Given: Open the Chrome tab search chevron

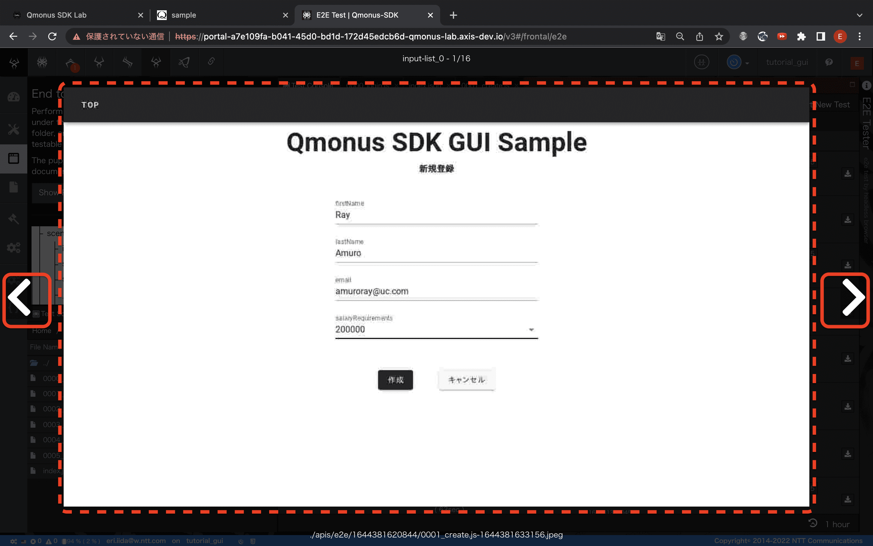Looking at the screenshot, I should 859,15.
